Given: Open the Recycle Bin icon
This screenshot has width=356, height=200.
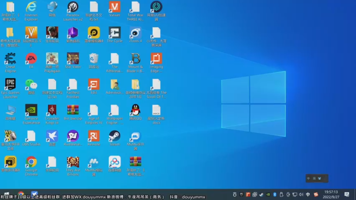Looking at the screenshot, I should point(94,61).
